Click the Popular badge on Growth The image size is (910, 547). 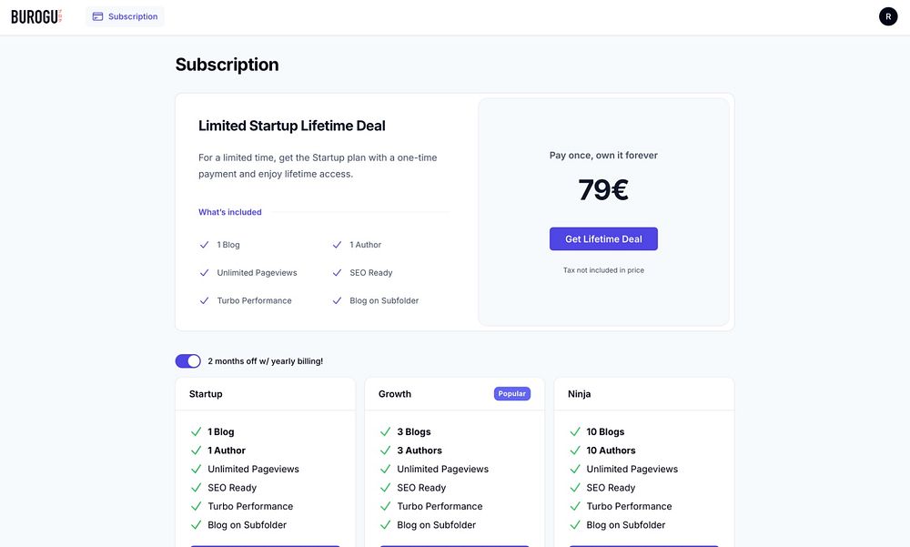click(512, 394)
